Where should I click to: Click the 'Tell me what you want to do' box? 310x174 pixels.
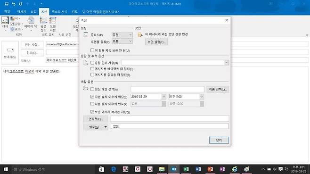(x=100, y=12)
